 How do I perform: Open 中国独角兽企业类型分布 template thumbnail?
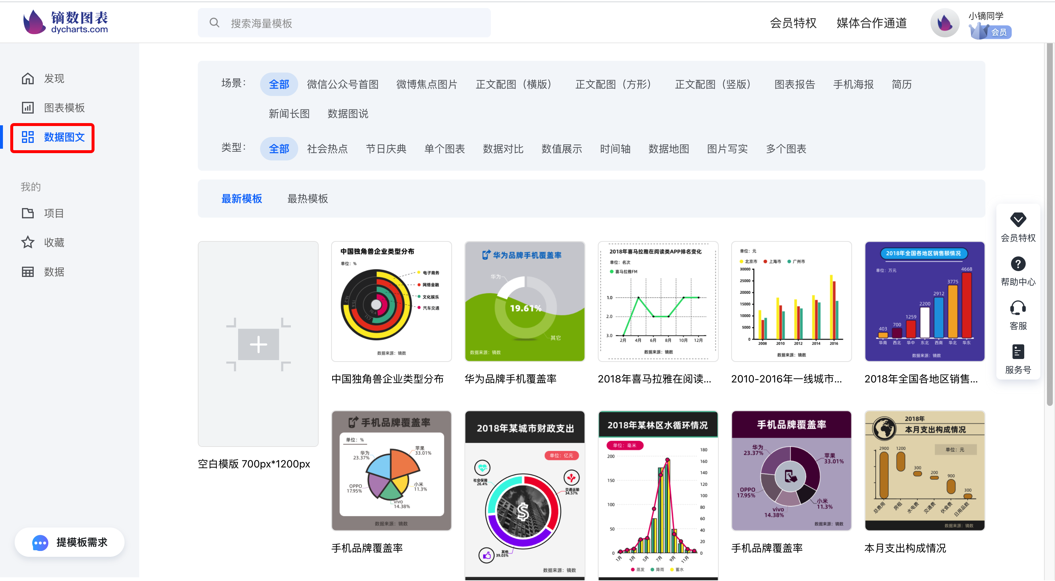tap(392, 302)
